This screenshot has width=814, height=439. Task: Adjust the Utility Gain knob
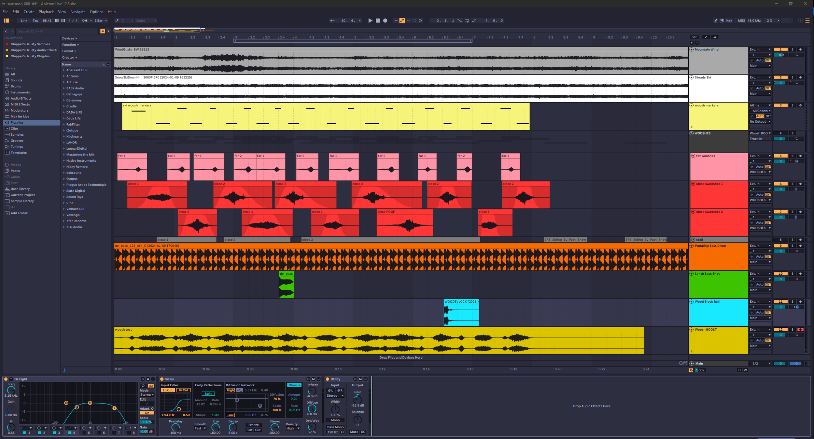point(357,400)
